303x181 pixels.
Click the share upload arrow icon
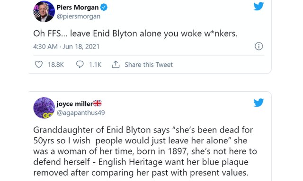(x=116, y=65)
